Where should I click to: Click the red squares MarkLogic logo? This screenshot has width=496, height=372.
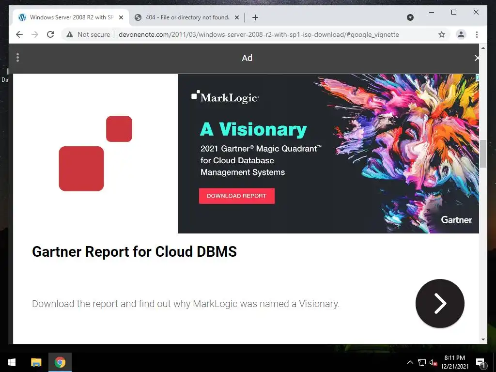tap(95, 154)
